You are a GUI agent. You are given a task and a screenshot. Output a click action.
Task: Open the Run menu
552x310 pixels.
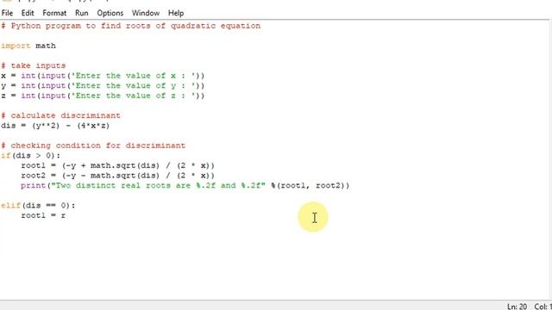[82, 13]
